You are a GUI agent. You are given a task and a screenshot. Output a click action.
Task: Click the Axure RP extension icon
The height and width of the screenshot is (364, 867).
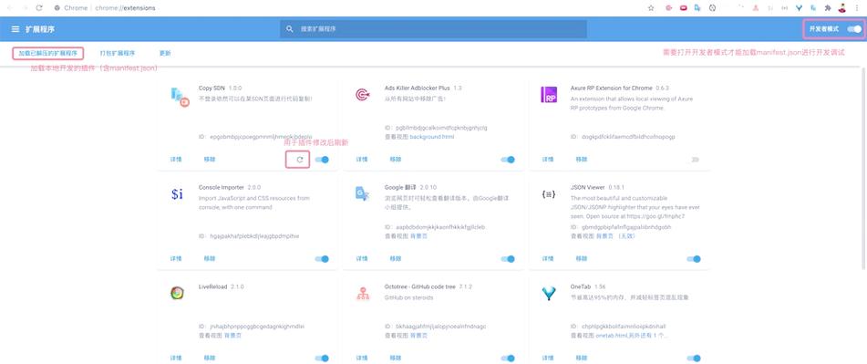[x=549, y=95]
